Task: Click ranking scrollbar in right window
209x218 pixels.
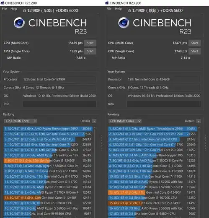Action: pyautogui.click(x=199, y=172)
